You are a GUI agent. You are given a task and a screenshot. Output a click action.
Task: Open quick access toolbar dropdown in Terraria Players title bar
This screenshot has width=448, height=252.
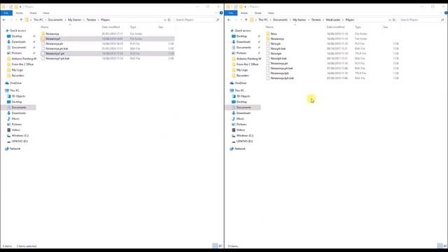(x=20, y=6)
